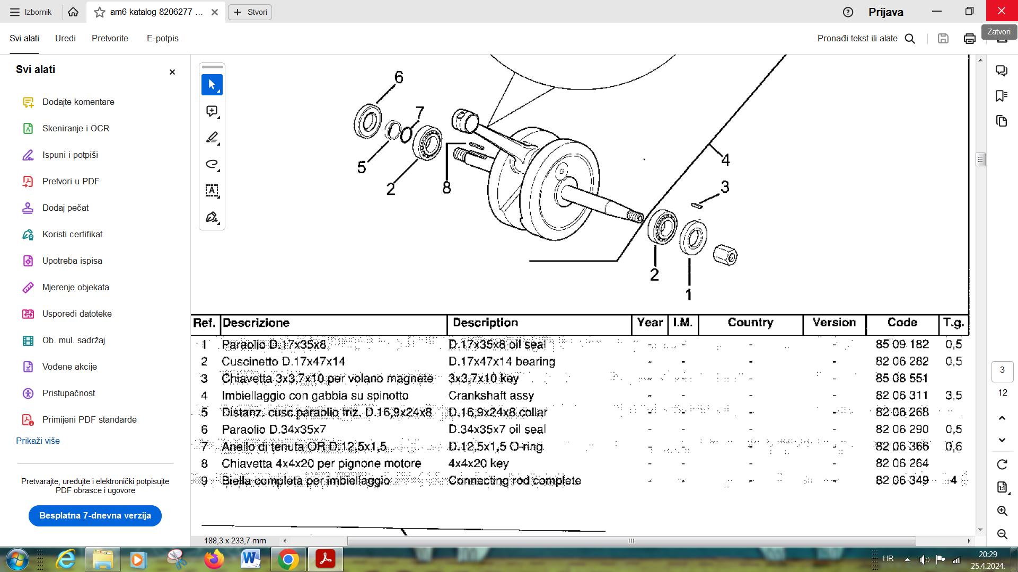Open Skeniranje i OCR tool
This screenshot has height=572, width=1018.
coord(75,128)
